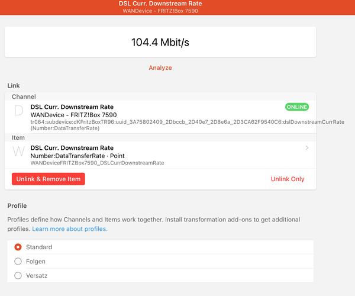
Task: Click the header title DSL Curr. Downstream Rate
Action: coord(160,4)
